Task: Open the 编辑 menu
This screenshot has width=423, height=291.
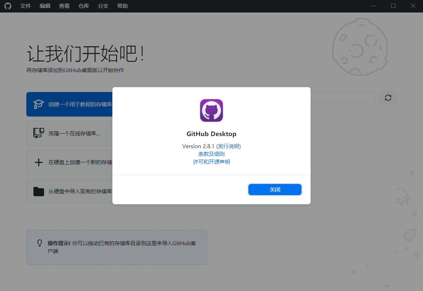Action: (x=45, y=6)
